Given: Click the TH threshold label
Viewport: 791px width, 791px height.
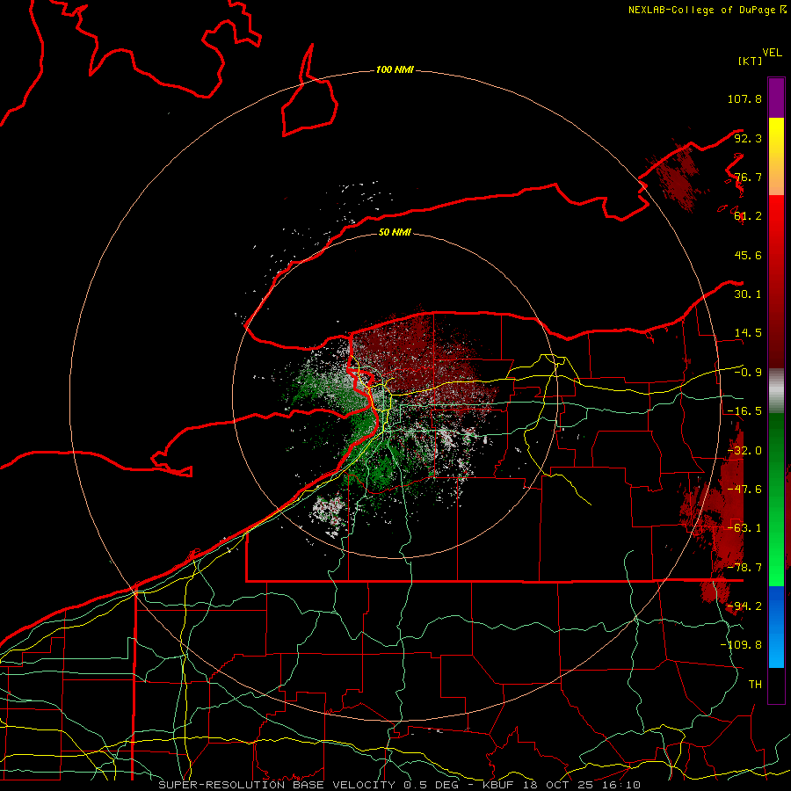Looking at the screenshot, I should tap(755, 684).
